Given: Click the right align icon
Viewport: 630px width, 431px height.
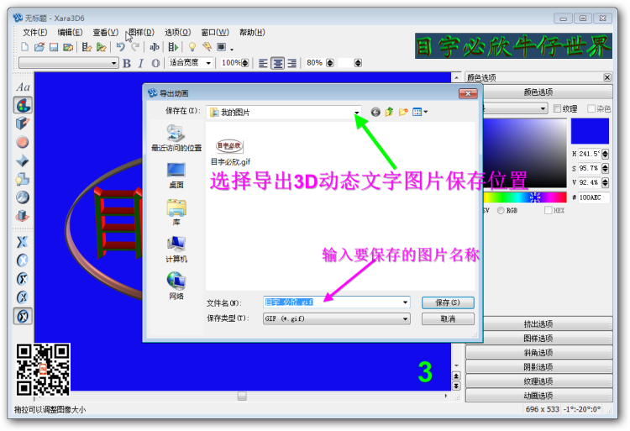Looking at the screenshot, I should coord(291,63).
